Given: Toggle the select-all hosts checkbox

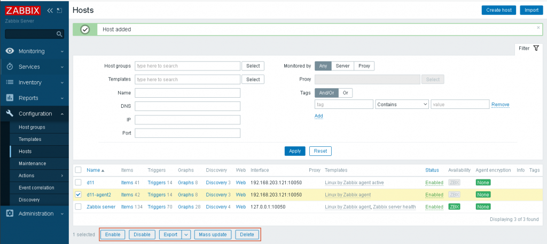Looking at the screenshot, I should (78, 170).
